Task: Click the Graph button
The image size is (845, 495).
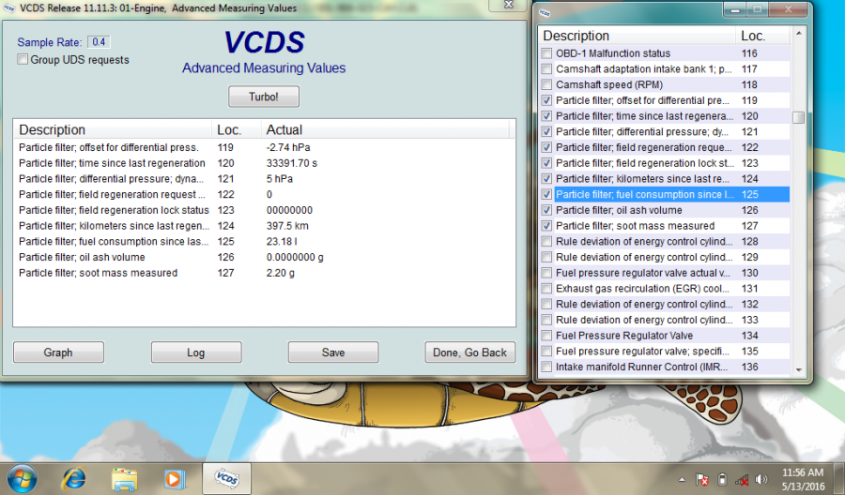Action: click(58, 352)
